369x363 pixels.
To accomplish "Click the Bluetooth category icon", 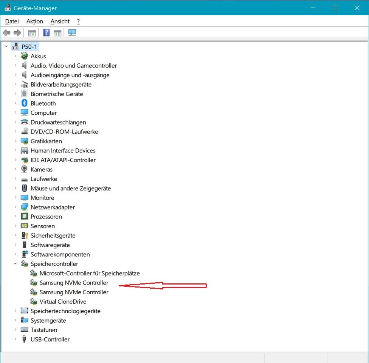I will pos(24,103).
